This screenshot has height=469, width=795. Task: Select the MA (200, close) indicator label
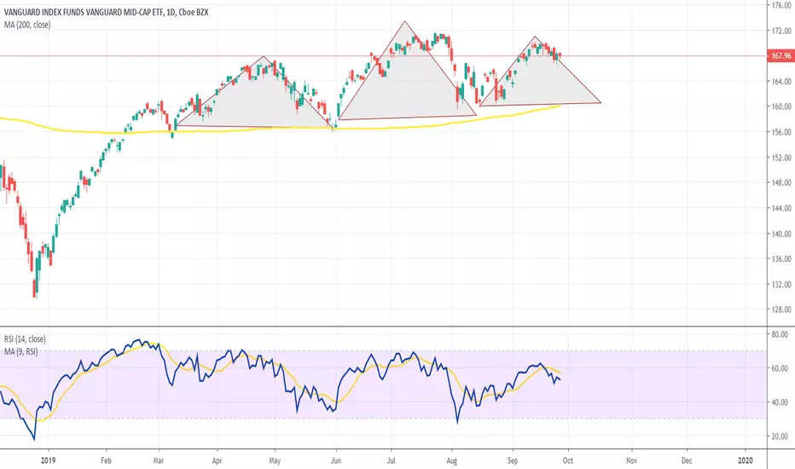tap(27, 25)
